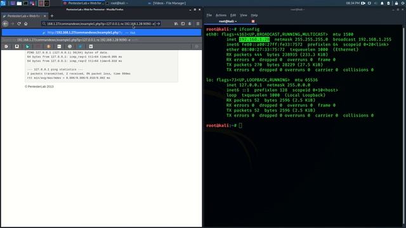Switch to PentesterLab Firefox taskbar entry

pyautogui.click(x=83, y=3)
